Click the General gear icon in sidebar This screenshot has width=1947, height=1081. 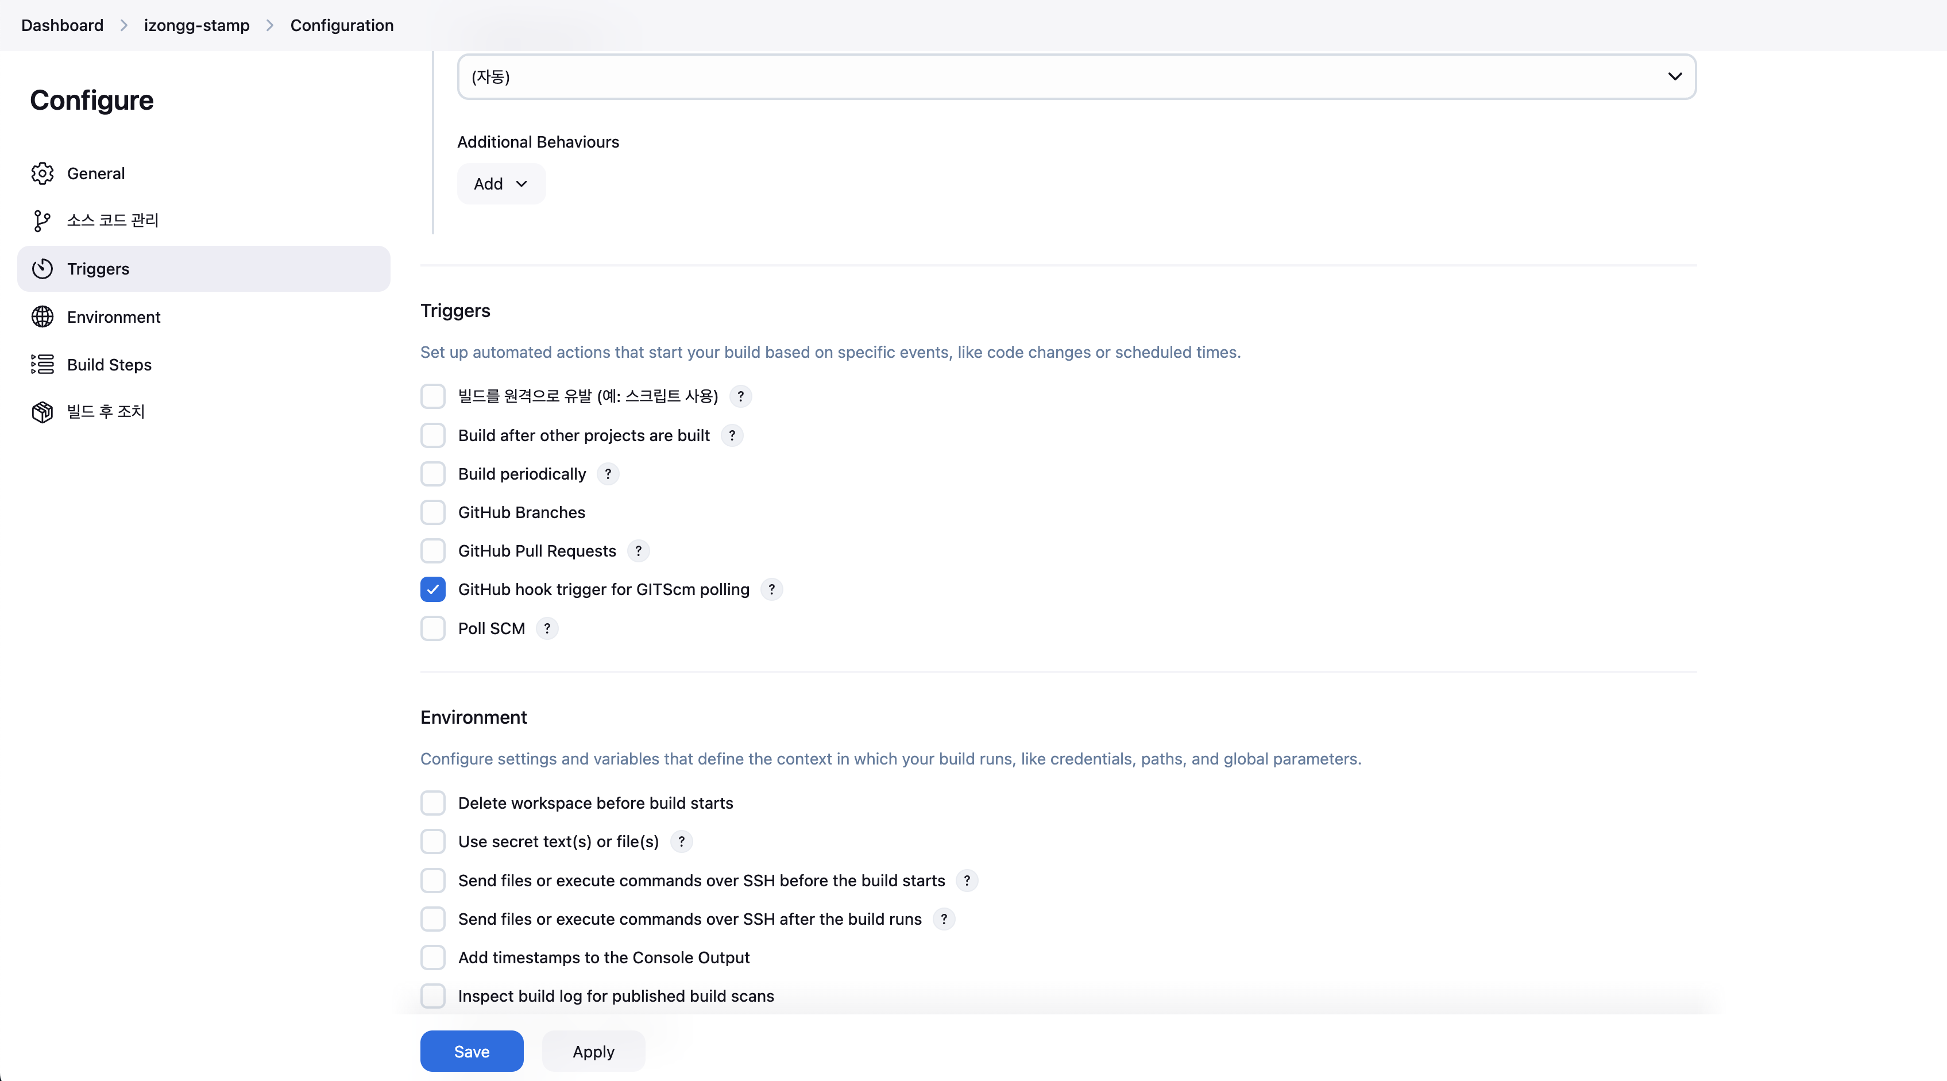43,173
